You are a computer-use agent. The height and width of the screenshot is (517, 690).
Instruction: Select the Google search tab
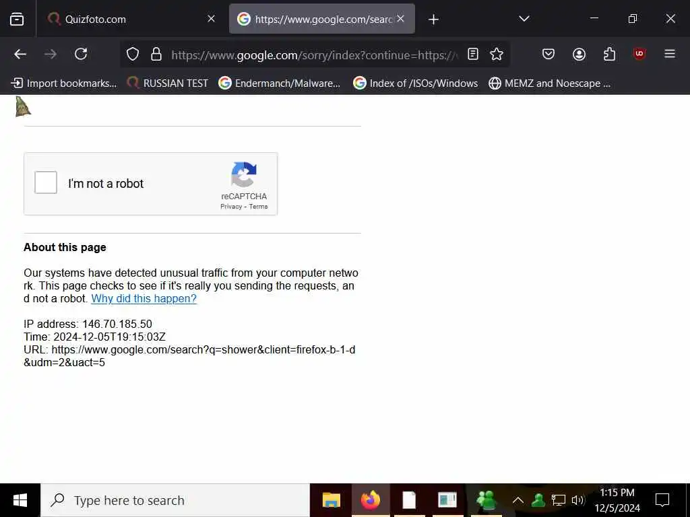pyautogui.click(x=321, y=19)
